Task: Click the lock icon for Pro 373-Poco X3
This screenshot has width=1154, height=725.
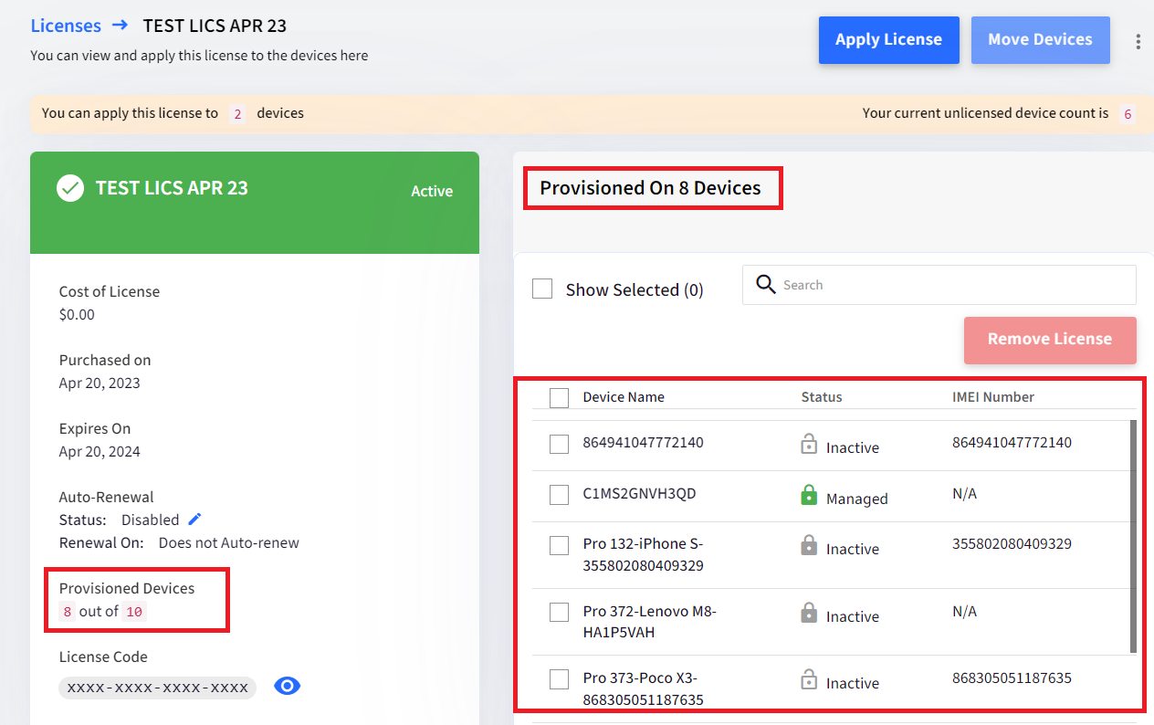Action: coord(808,680)
